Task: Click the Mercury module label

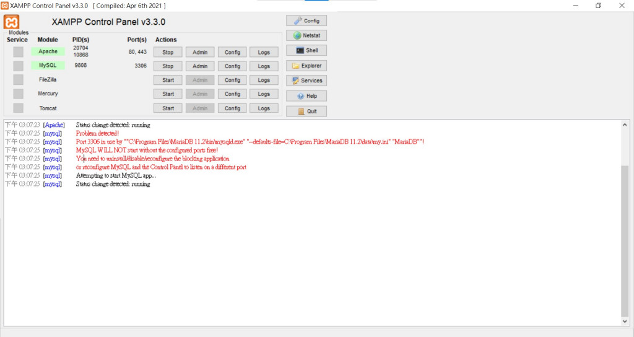Action: (x=48, y=94)
